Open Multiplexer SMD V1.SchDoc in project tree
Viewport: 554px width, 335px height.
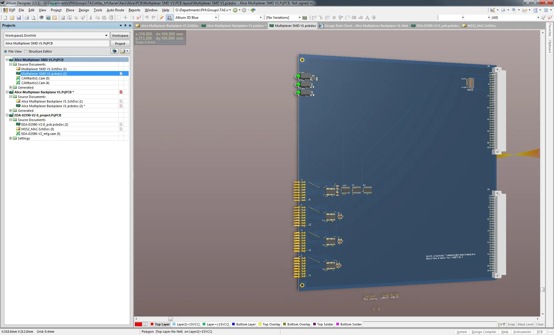coord(44,69)
